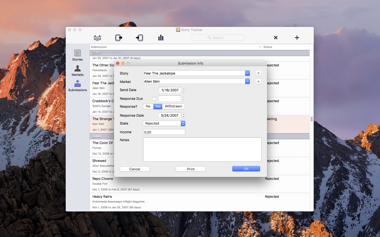Click the submissions list scrollbar thumb
Image resolution: width=380 pixels, height=237 pixels.
[312, 119]
